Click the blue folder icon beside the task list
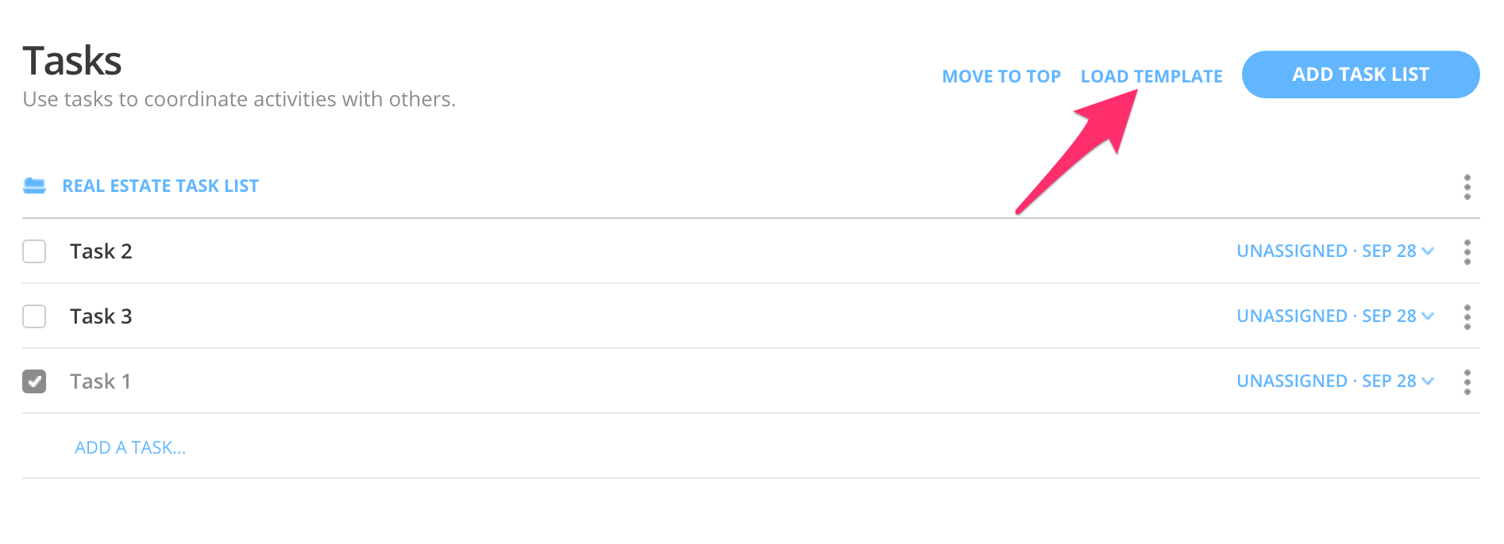The width and height of the screenshot is (1504, 544). click(34, 186)
